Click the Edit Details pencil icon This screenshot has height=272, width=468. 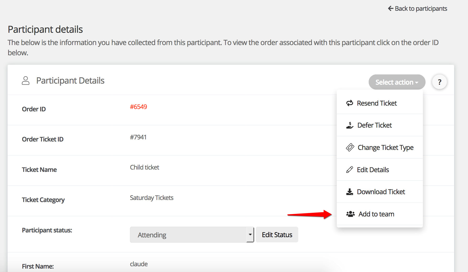tap(350, 170)
